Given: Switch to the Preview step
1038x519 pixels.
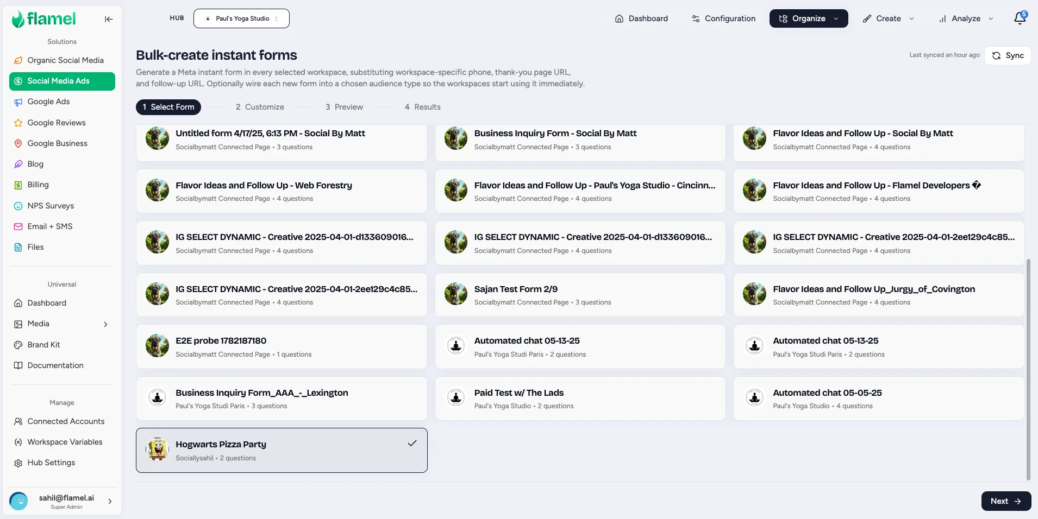Looking at the screenshot, I should [344, 107].
